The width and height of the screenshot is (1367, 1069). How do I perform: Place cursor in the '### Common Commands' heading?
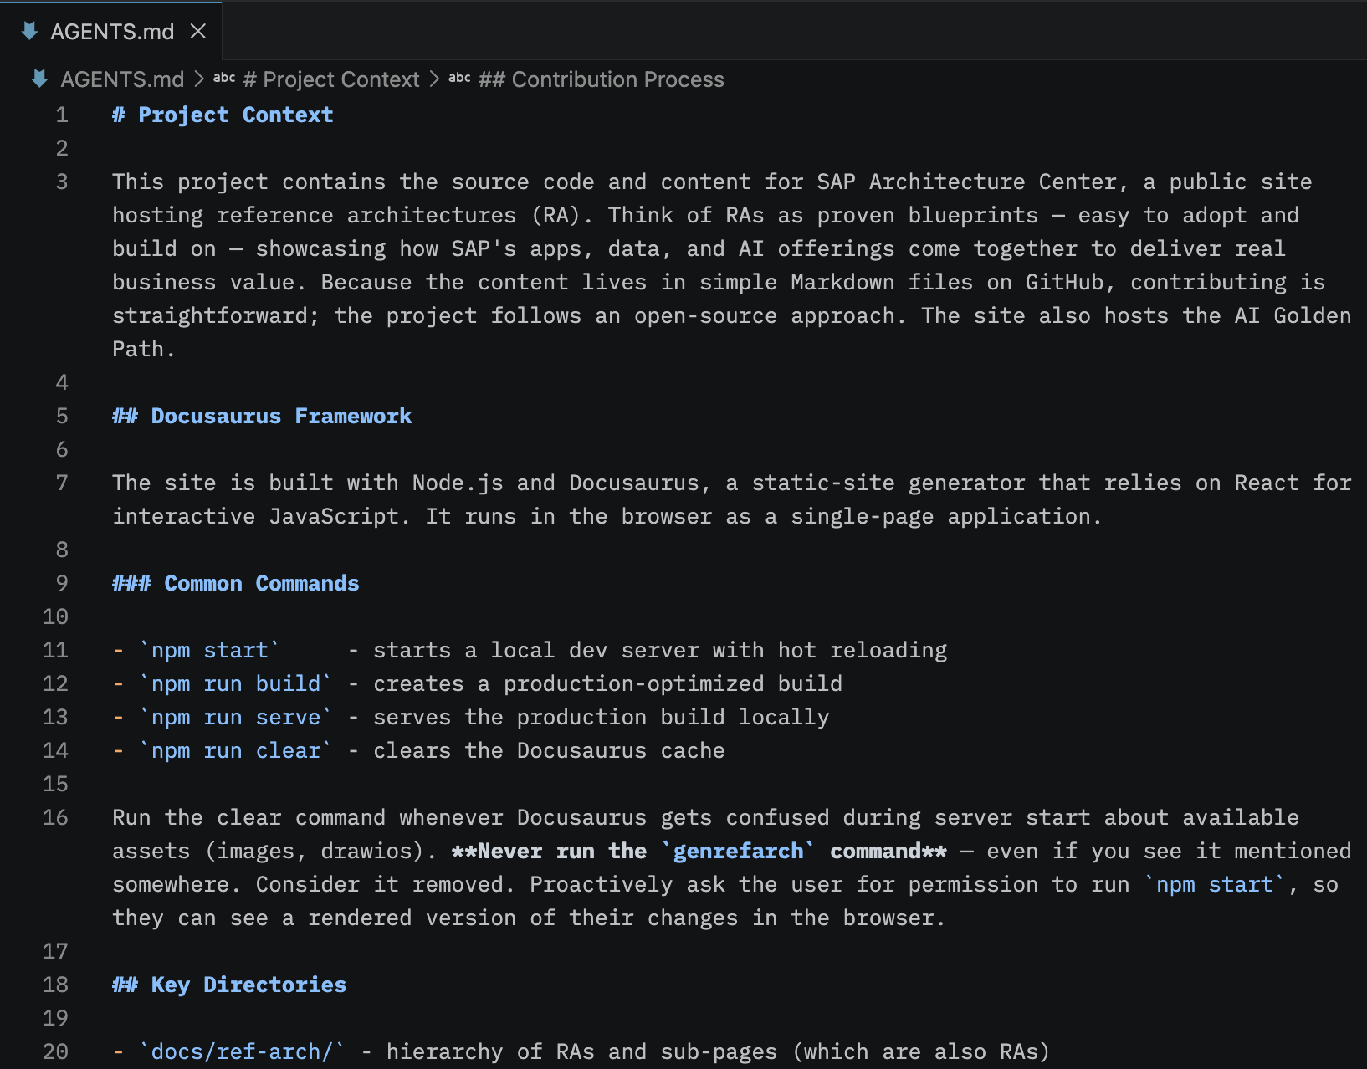coord(236,583)
